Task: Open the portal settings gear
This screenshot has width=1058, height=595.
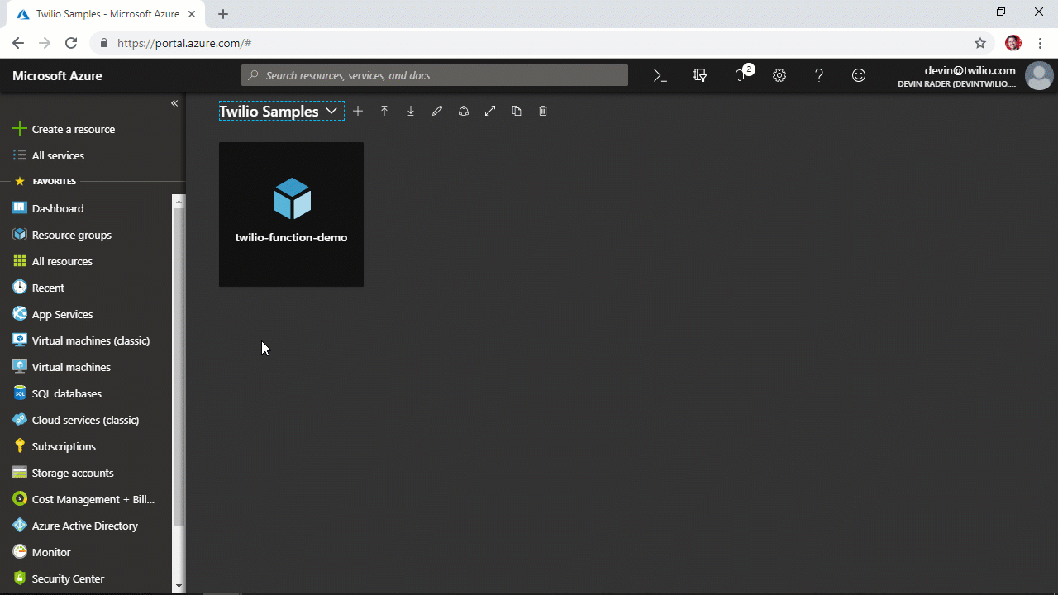Action: click(x=779, y=75)
